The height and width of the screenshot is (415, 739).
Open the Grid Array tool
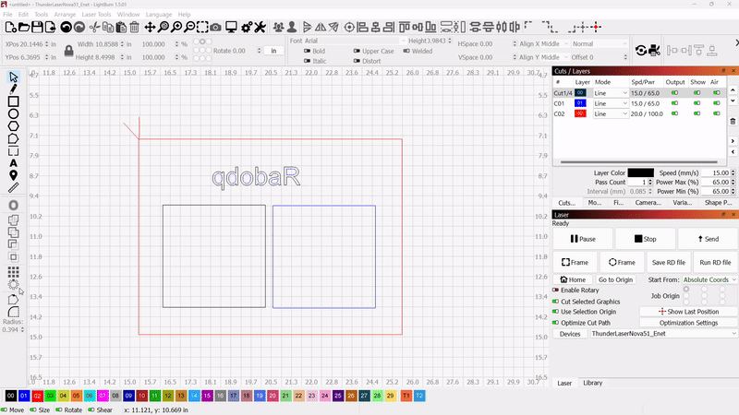point(13,272)
